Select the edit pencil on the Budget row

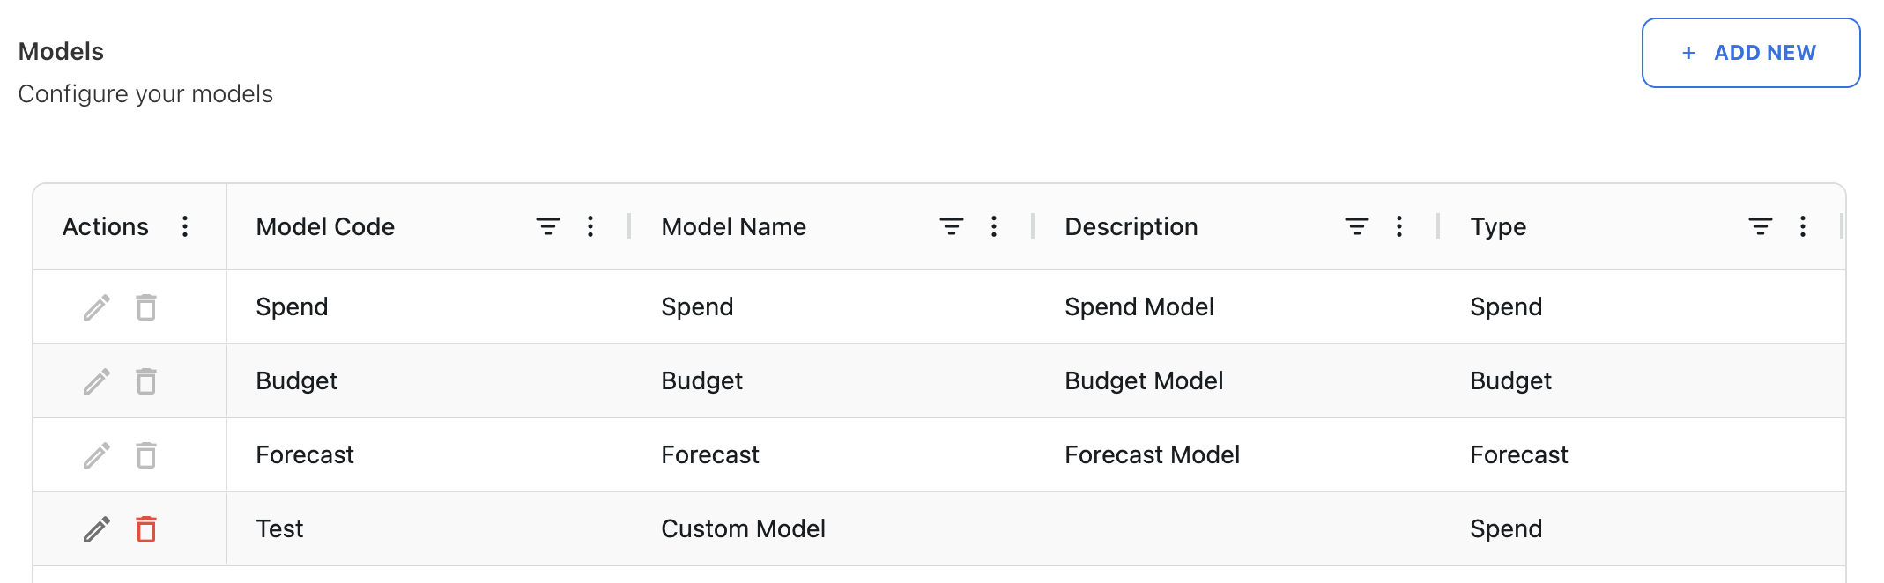(x=97, y=380)
